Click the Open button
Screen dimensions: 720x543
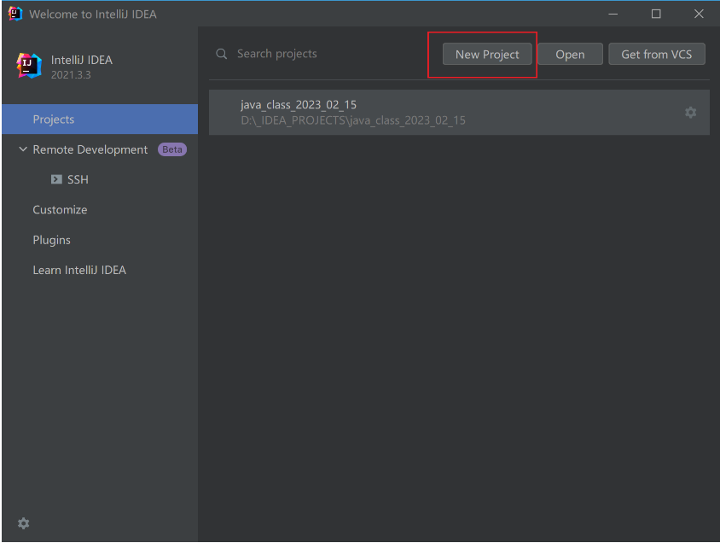tap(570, 54)
